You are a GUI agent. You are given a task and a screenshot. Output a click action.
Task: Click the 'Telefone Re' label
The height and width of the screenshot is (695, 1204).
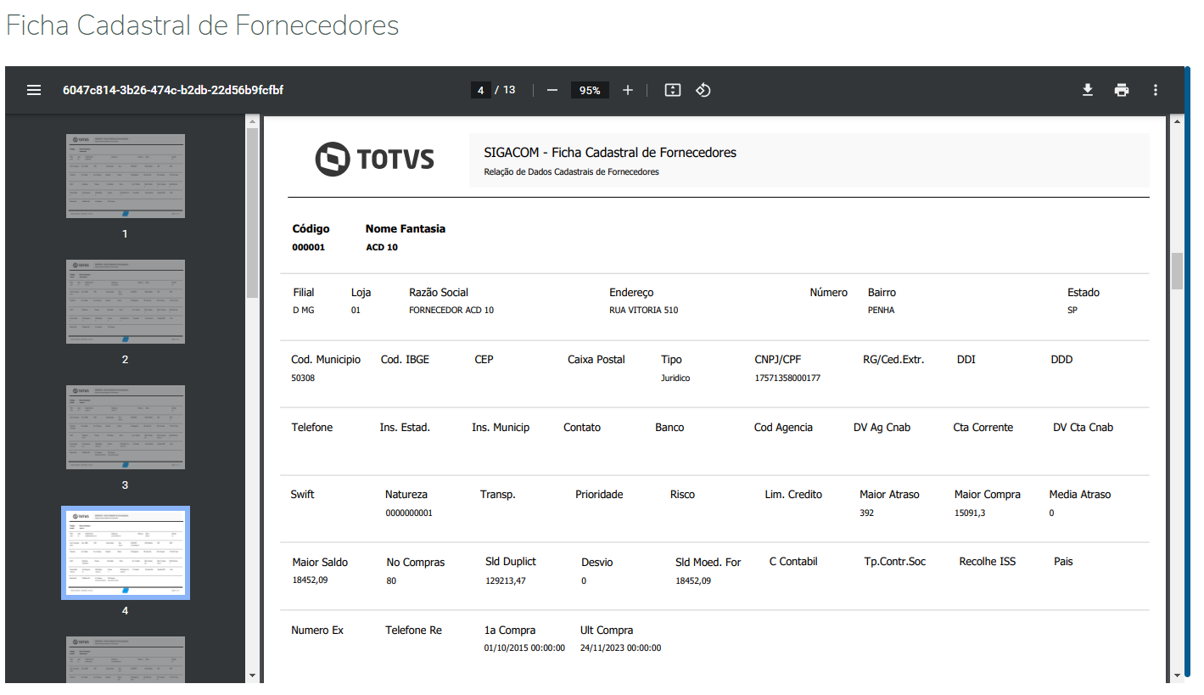point(413,631)
